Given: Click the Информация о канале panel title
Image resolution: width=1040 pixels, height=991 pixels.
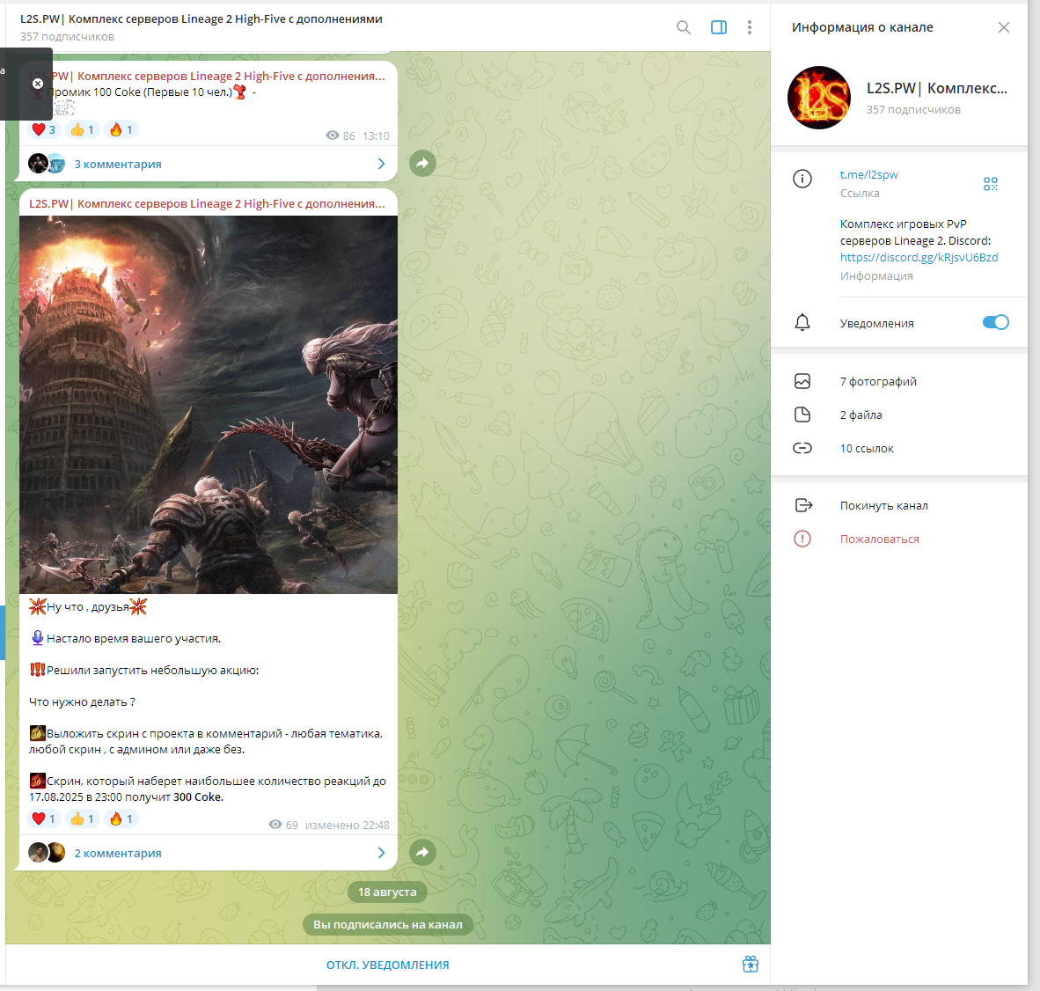Looking at the screenshot, I should [862, 27].
